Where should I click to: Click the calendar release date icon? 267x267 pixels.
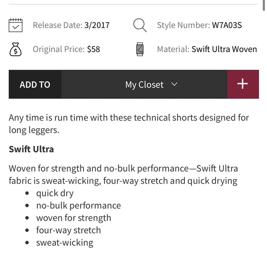16,25
